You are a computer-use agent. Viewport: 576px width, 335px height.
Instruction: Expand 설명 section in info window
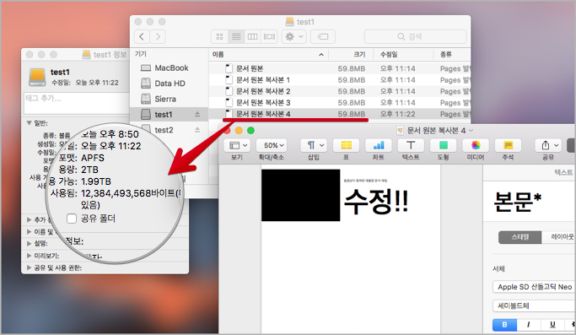(29, 243)
